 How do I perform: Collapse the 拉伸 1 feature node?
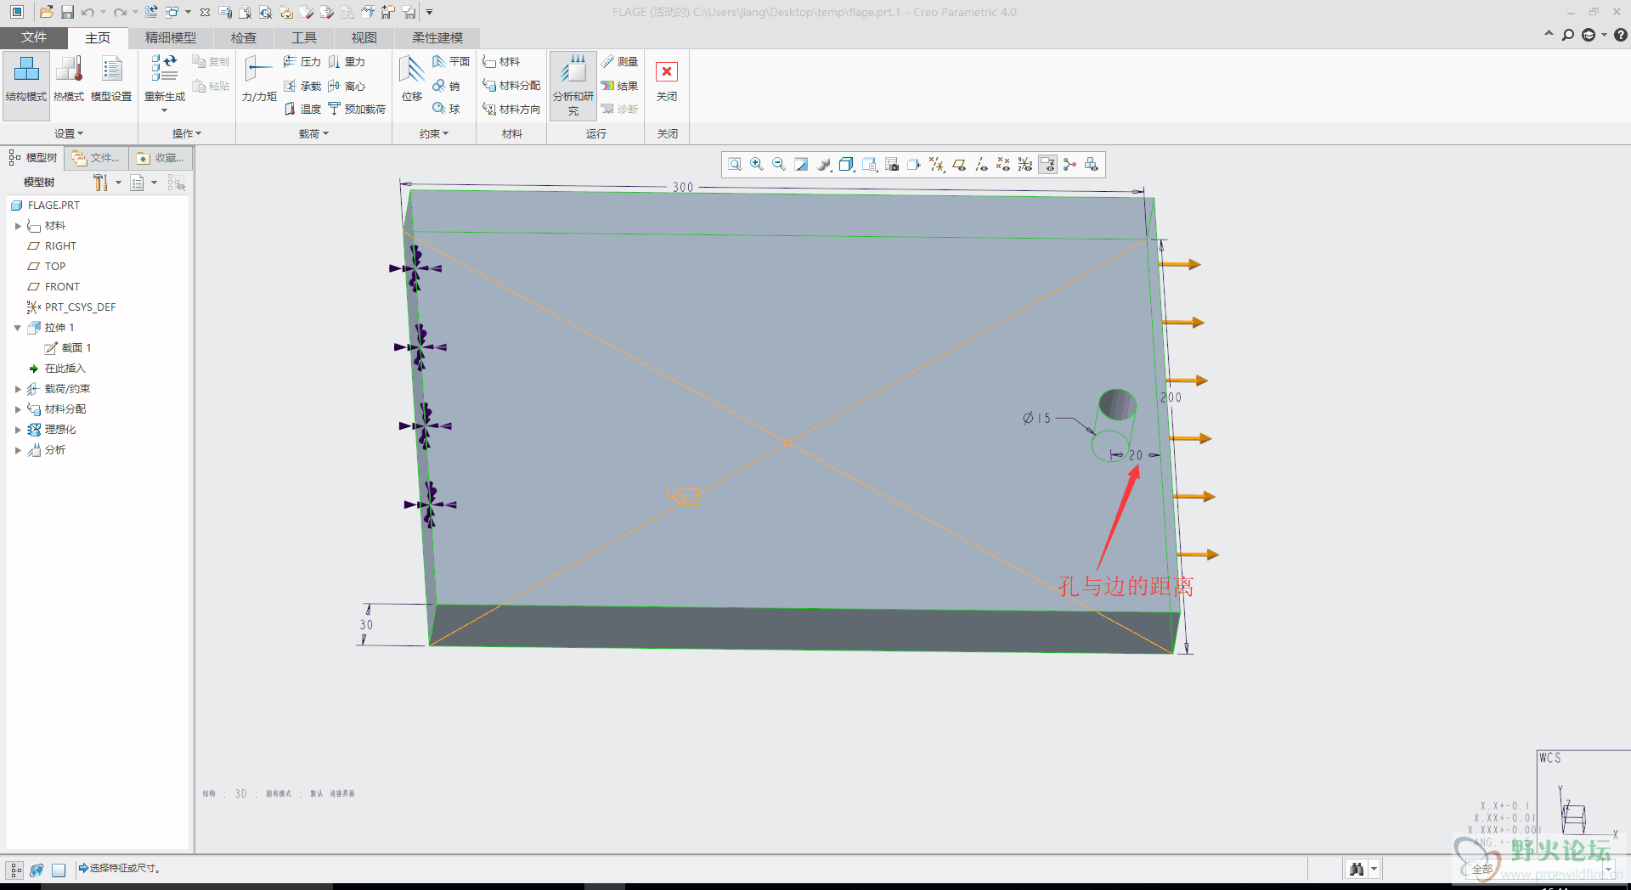coord(18,328)
